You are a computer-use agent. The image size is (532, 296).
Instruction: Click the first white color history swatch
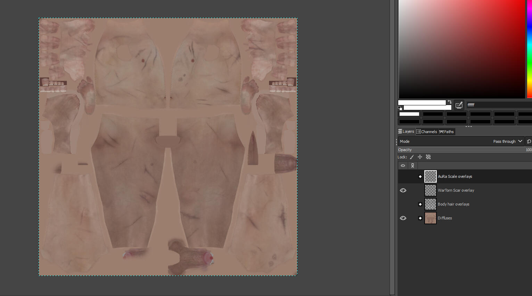pos(409,114)
